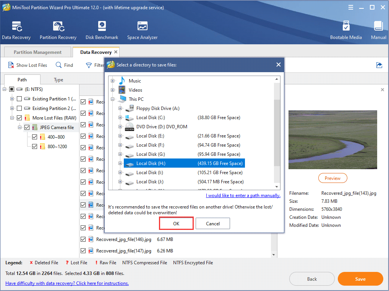The width and height of the screenshot is (389, 291).
Task: Click the orange Save button
Action: click(x=360, y=279)
